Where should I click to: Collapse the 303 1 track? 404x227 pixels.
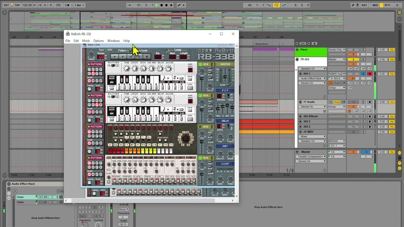tap(300, 74)
